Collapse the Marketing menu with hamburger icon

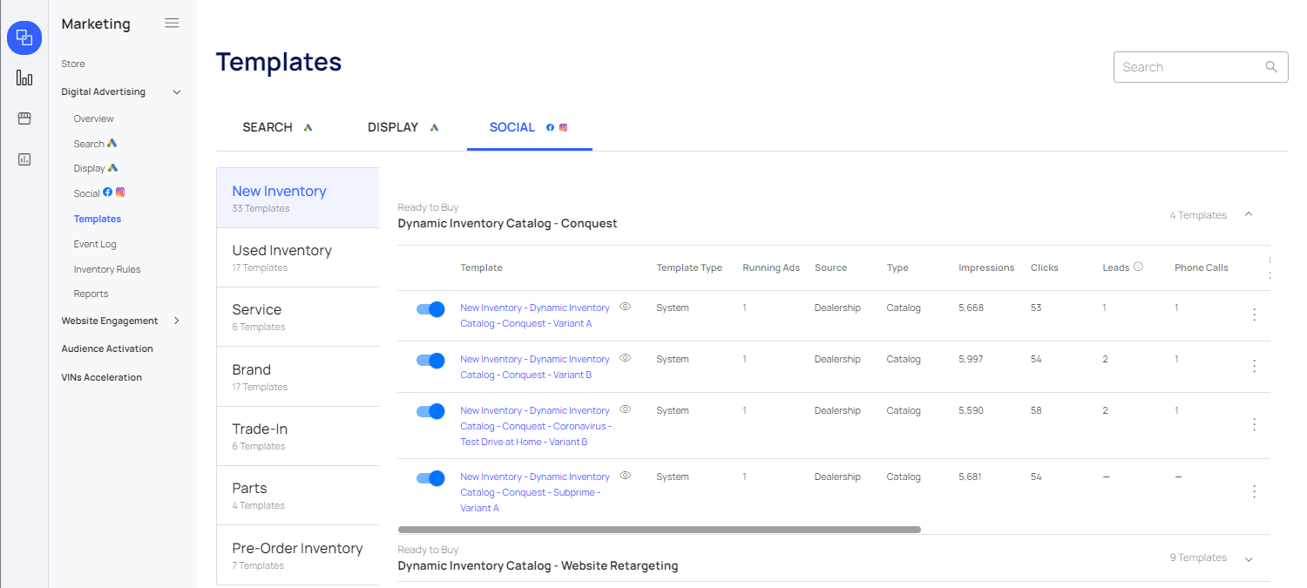click(x=172, y=24)
